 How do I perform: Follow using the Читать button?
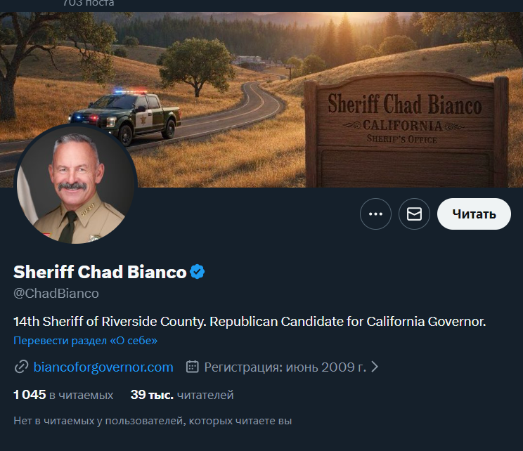[x=474, y=214]
